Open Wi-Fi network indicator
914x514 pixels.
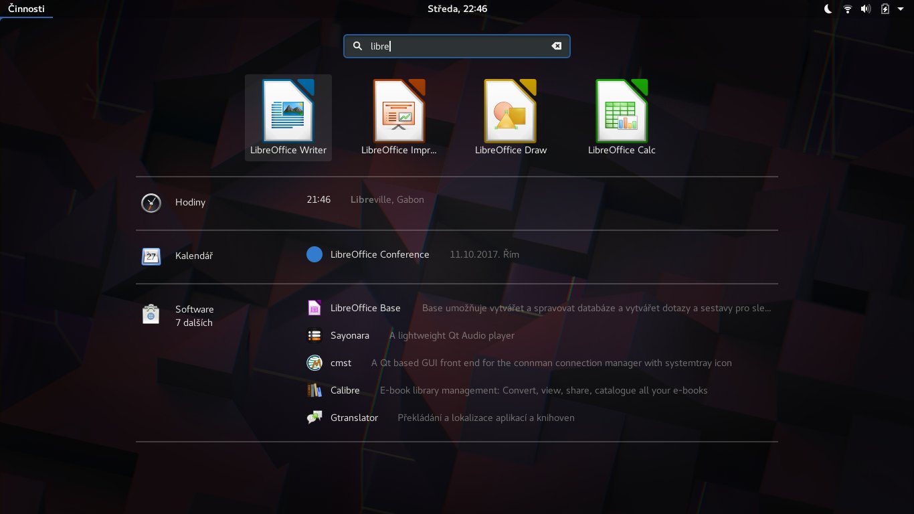point(847,9)
